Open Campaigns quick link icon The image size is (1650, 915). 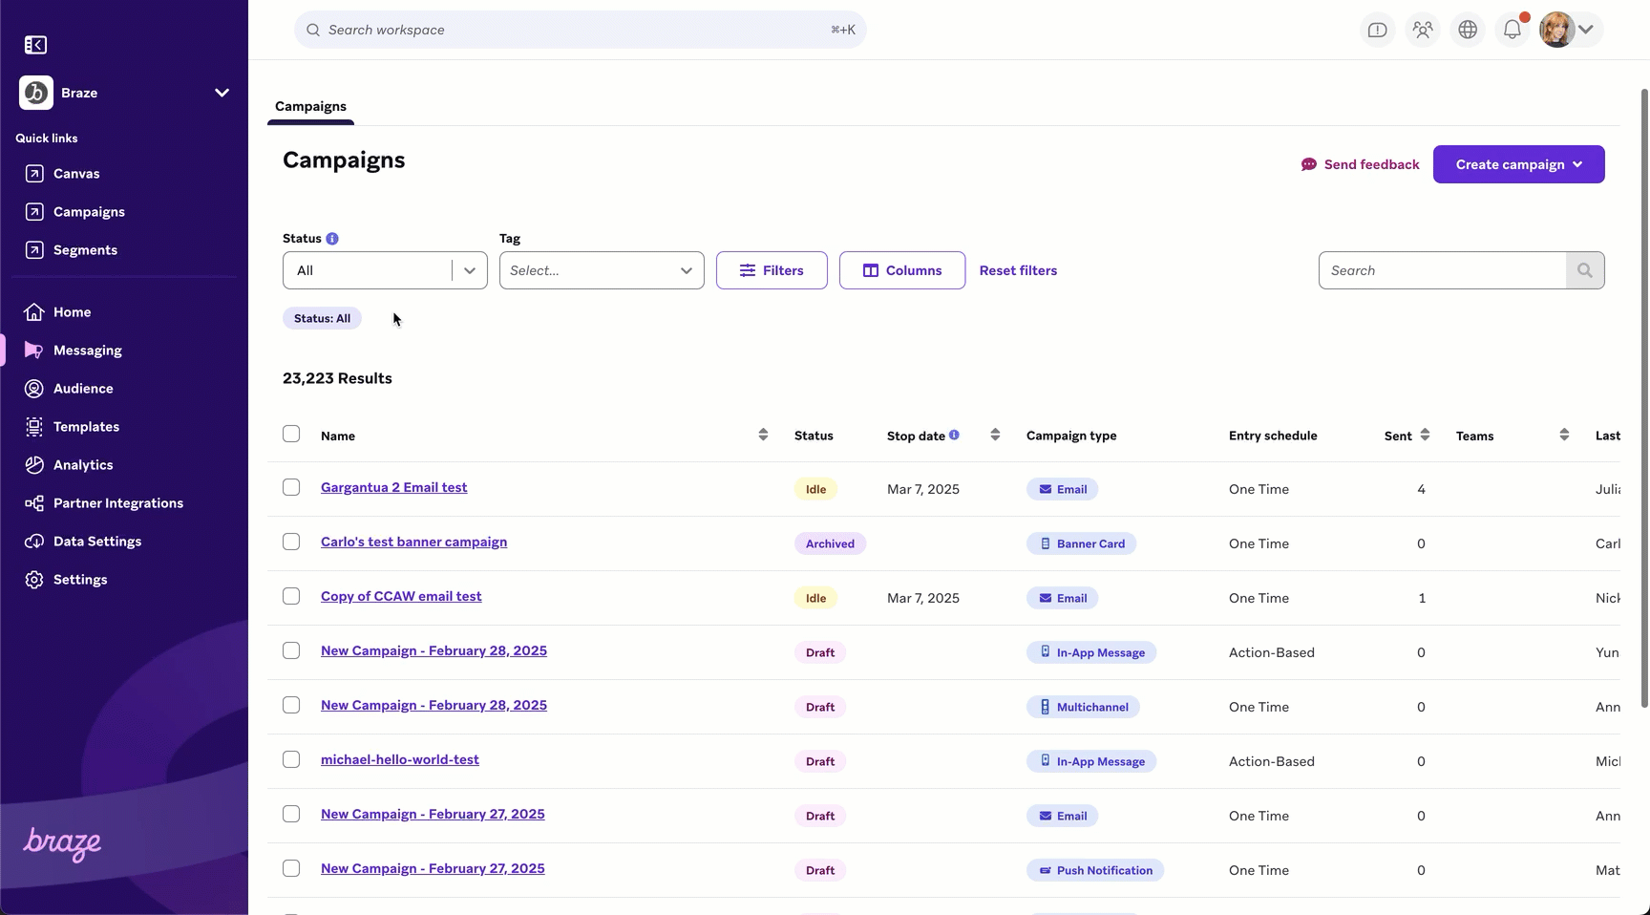tap(34, 212)
